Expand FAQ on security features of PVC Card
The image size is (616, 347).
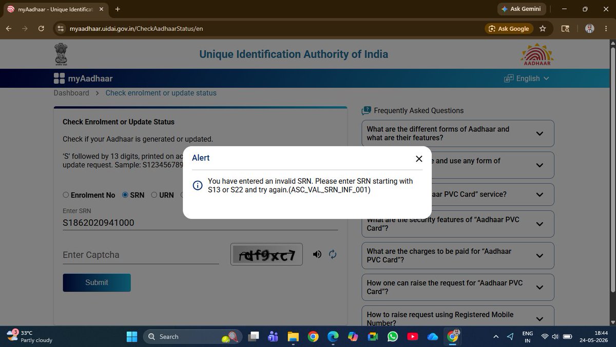coord(458,224)
